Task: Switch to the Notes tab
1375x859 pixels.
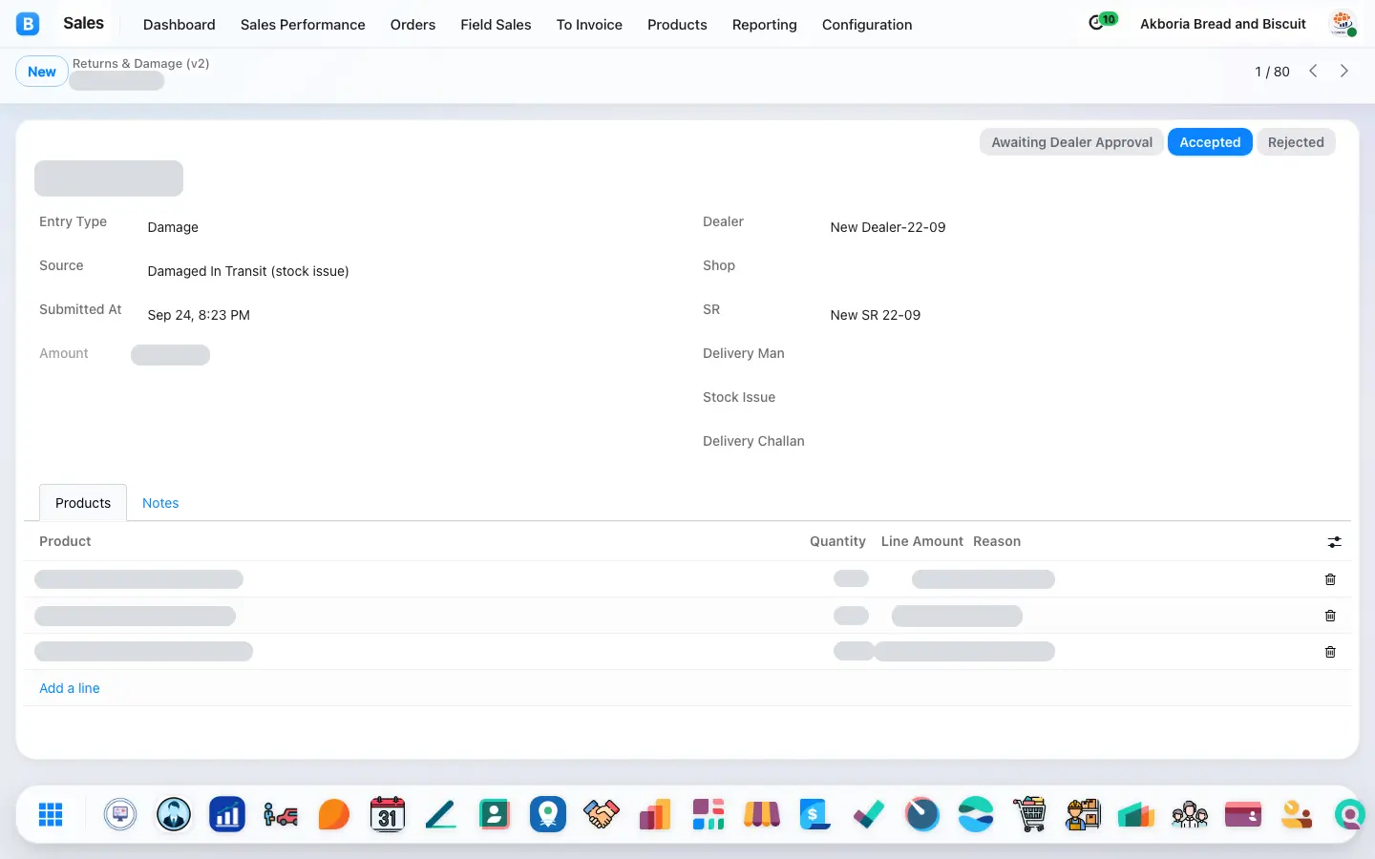Action: [160, 503]
